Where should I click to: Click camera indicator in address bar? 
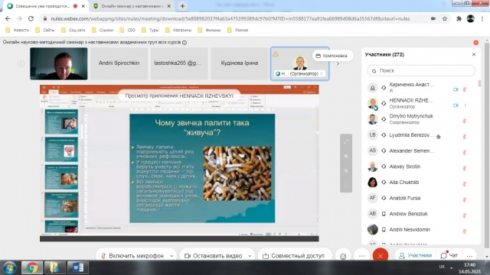(433, 18)
